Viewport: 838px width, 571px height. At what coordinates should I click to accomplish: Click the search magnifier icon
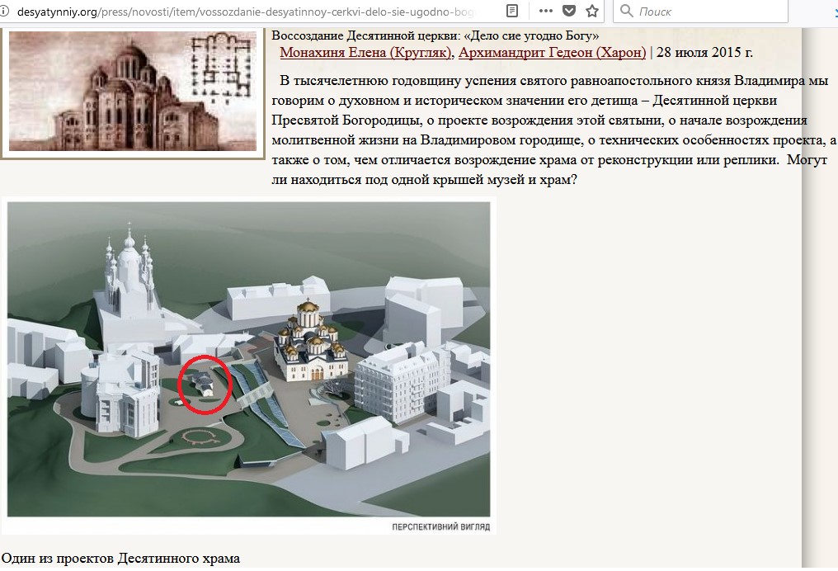627,12
